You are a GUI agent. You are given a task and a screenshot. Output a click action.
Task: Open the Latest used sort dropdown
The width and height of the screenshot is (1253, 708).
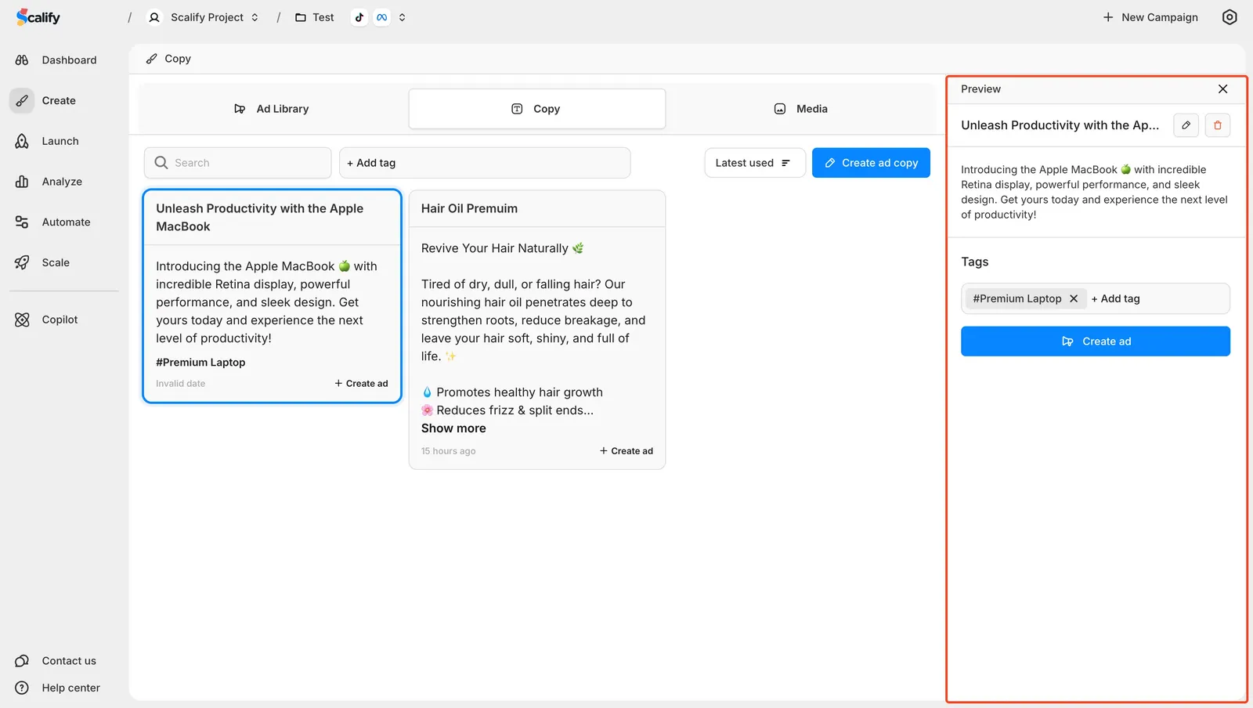754,163
